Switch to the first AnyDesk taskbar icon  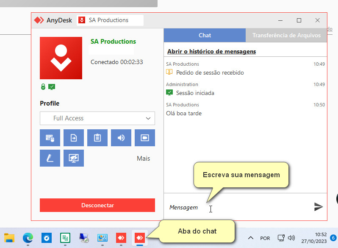[x=121, y=238]
